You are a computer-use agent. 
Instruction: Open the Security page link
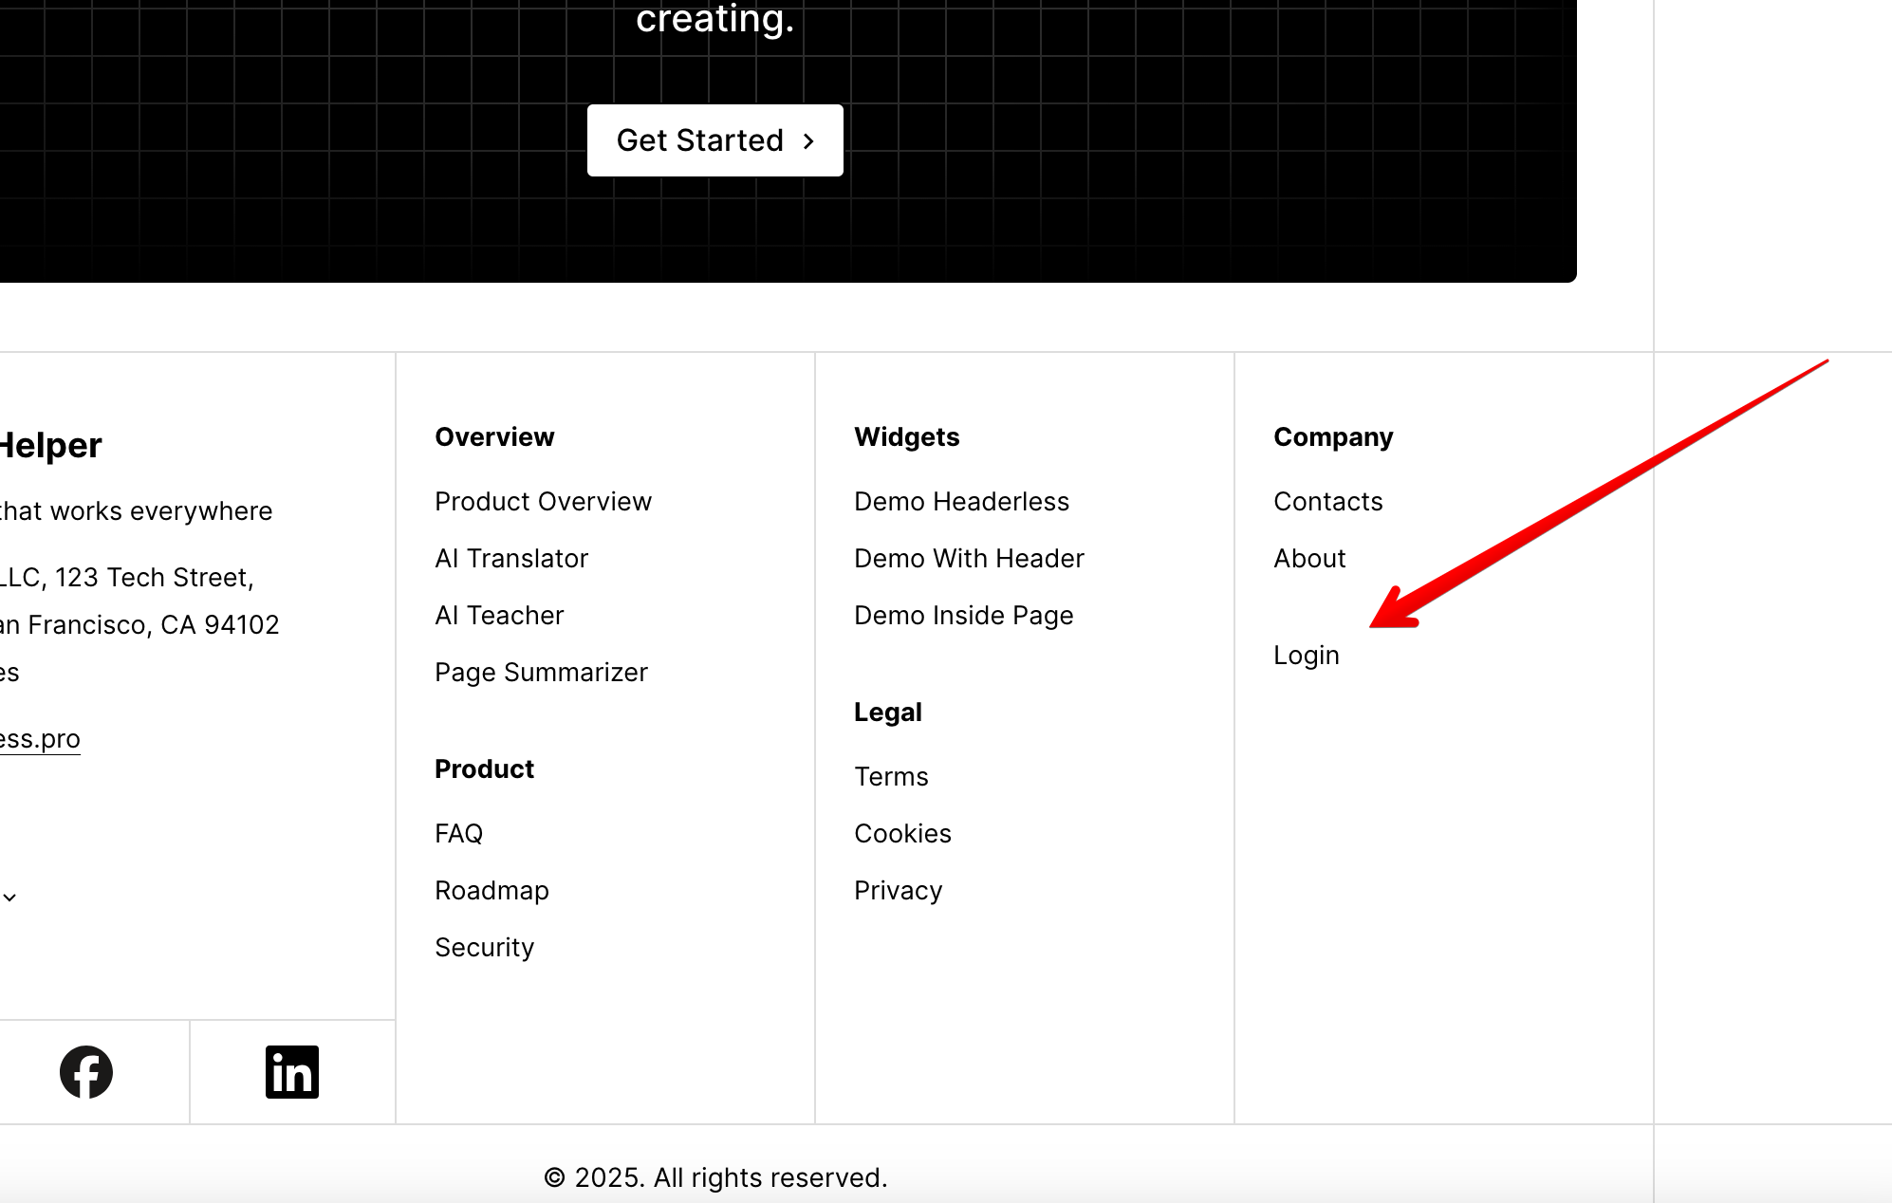(x=484, y=948)
